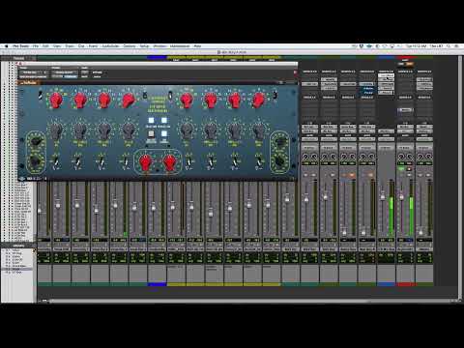
Task: Close the plugin window with the red button at right
Action: pyautogui.click(x=295, y=73)
